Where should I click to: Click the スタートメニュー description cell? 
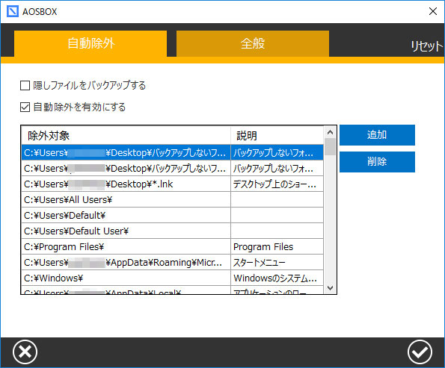click(277, 262)
